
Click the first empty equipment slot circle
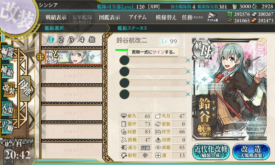coord(124,60)
